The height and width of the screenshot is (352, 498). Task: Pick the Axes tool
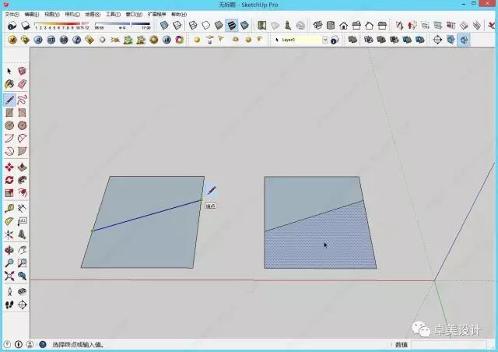(9, 234)
